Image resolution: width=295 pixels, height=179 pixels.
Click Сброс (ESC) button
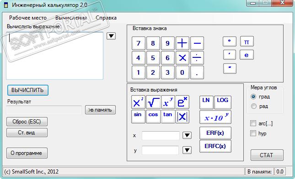[x=27, y=122]
